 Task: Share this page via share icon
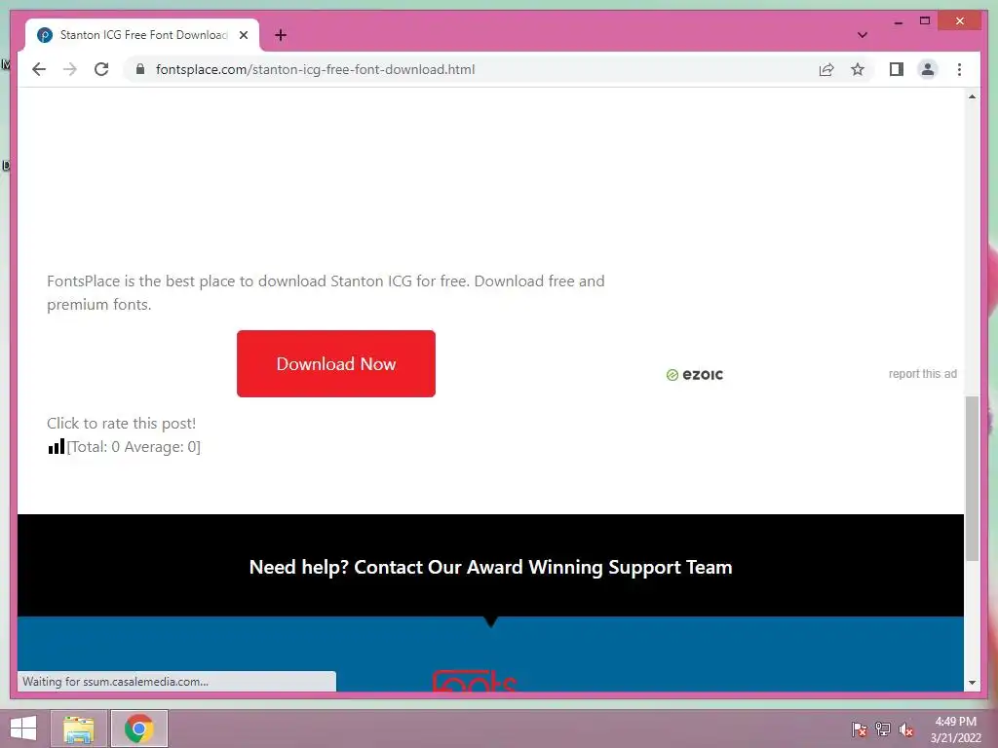[826, 69]
